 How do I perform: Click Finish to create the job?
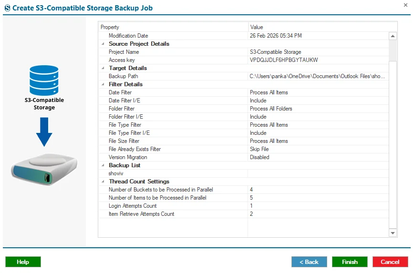(x=350, y=262)
